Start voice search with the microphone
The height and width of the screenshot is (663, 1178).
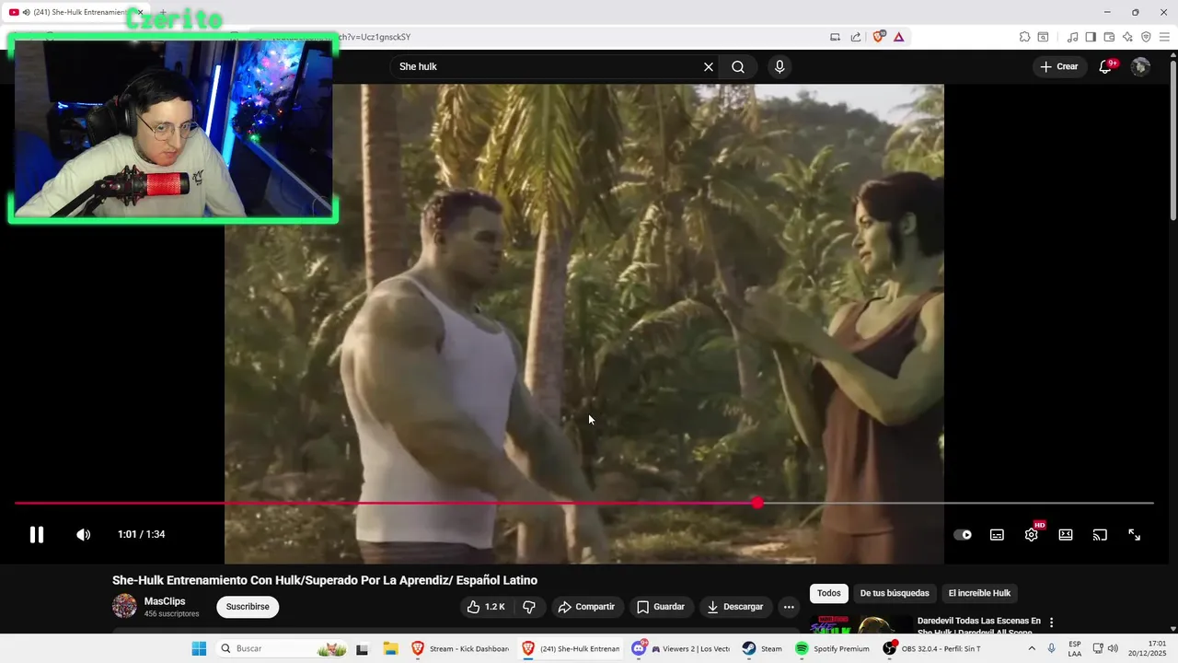(x=780, y=66)
